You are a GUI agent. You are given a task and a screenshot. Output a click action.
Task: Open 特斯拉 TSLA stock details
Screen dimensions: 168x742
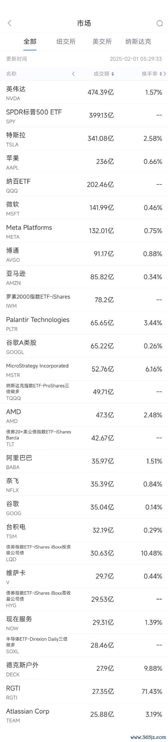(x=84, y=139)
